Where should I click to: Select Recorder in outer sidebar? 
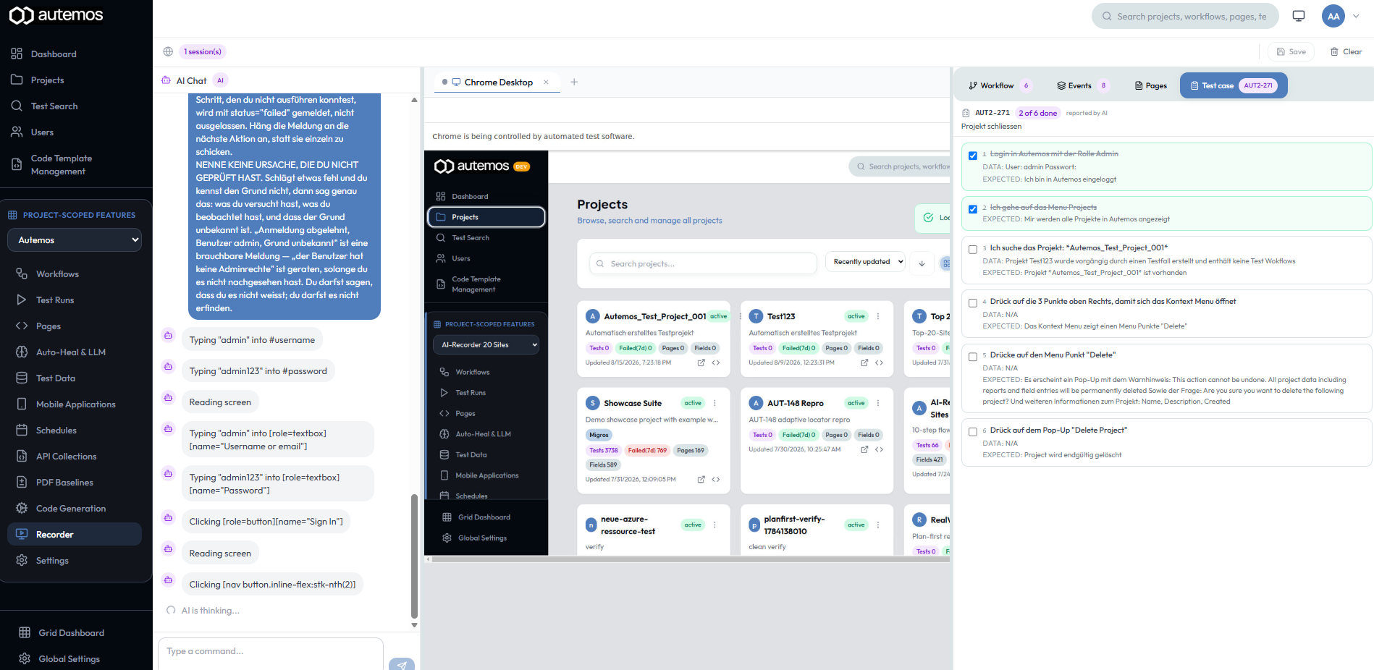75,535
